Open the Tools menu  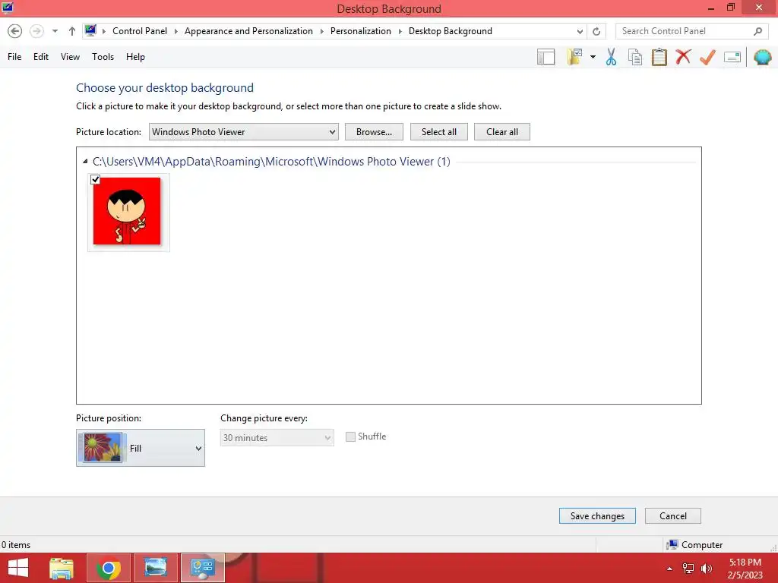click(103, 56)
